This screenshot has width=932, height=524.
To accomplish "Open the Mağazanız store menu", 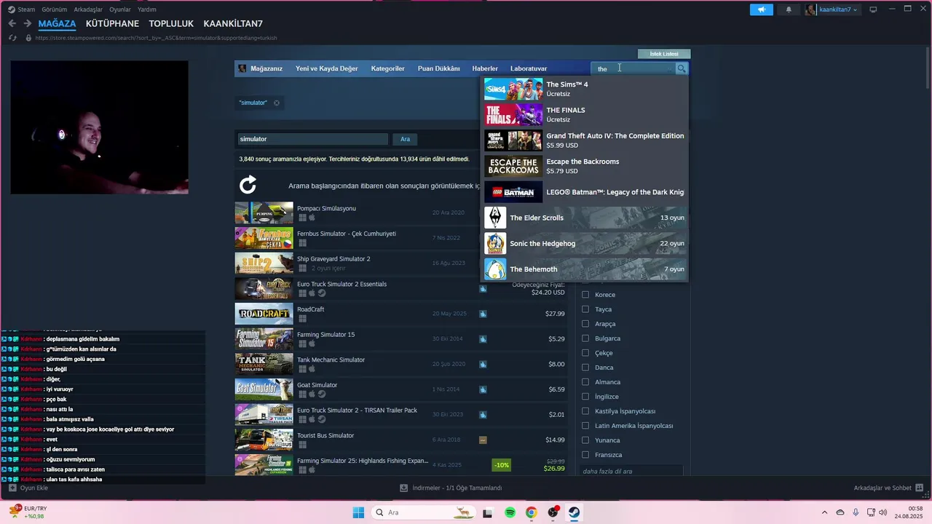I will click(x=266, y=68).
